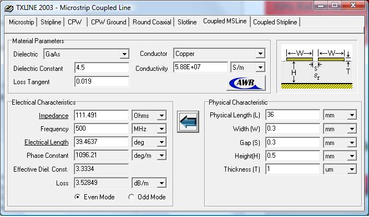
Task: Click the Gap (S) field showing 0.3
Action: click(293, 143)
